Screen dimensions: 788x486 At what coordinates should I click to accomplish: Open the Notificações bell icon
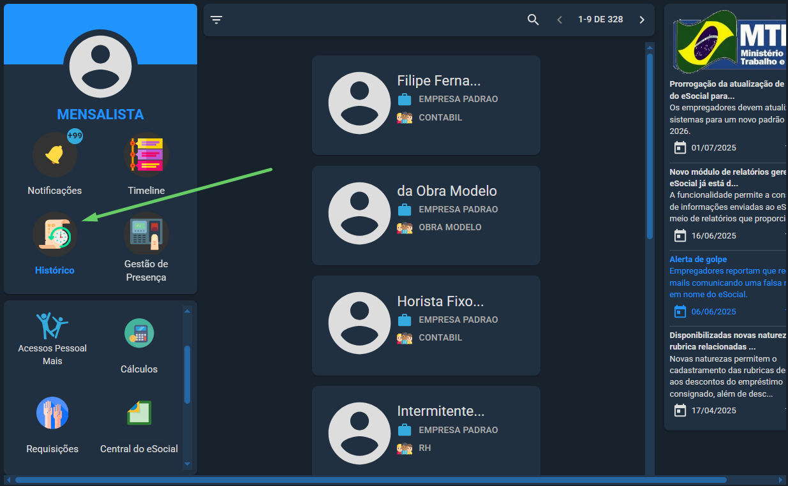point(55,154)
